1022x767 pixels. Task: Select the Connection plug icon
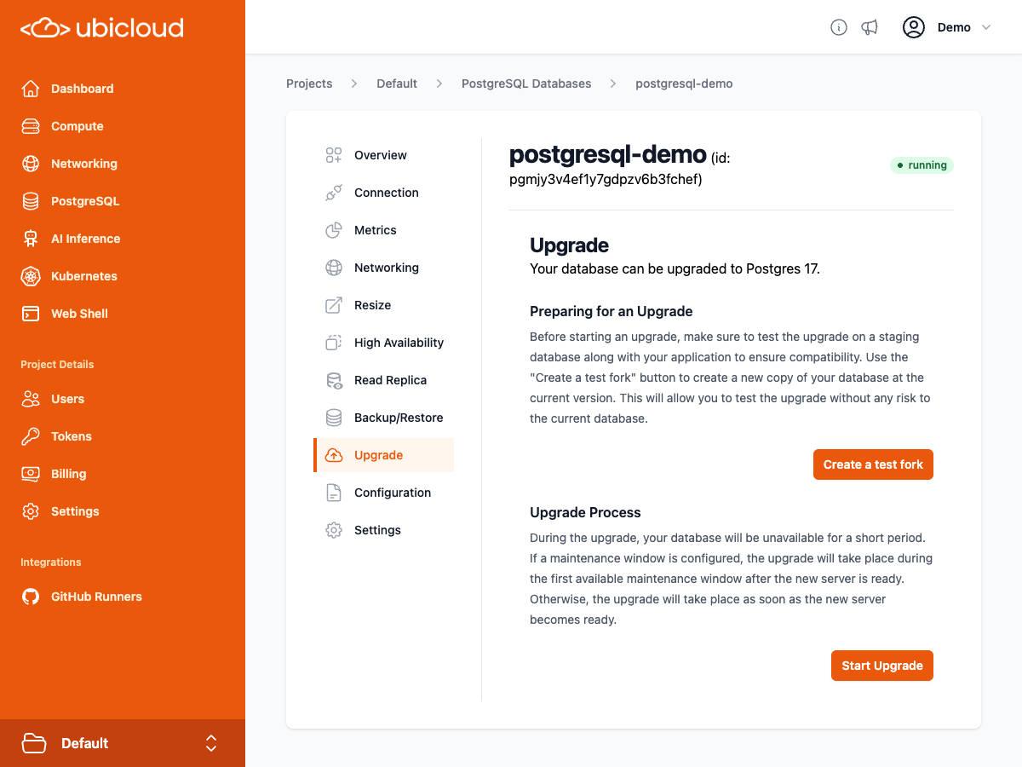pyautogui.click(x=334, y=193)
